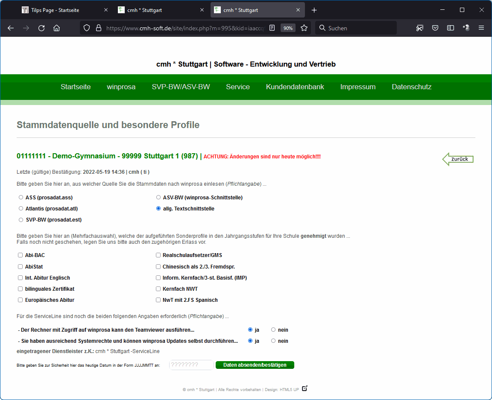Reload the current page
The width and height of the screenshot is (492, 400).
click(41, 28)
